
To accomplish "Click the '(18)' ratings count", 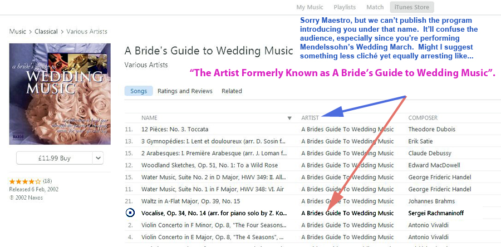I will [47, 181].
